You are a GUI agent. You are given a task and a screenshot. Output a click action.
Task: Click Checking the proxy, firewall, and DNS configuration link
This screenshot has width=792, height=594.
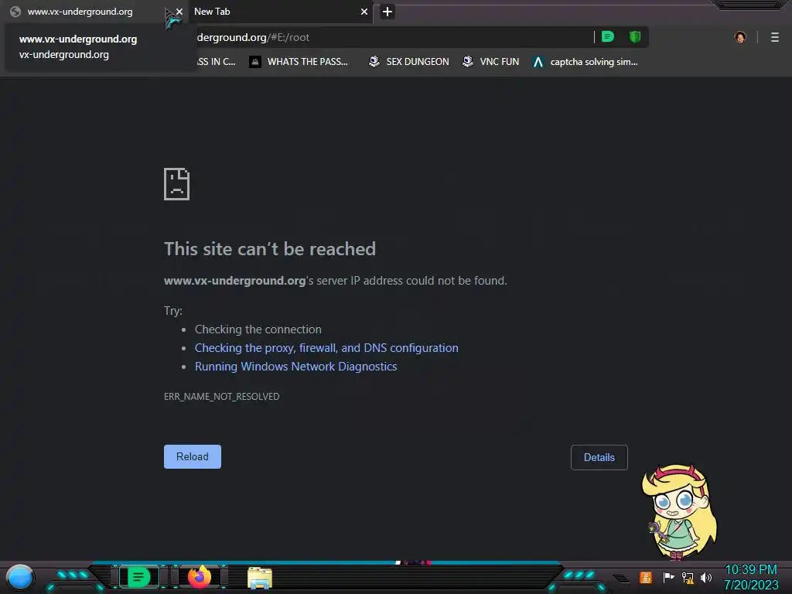tap(326, 348)
